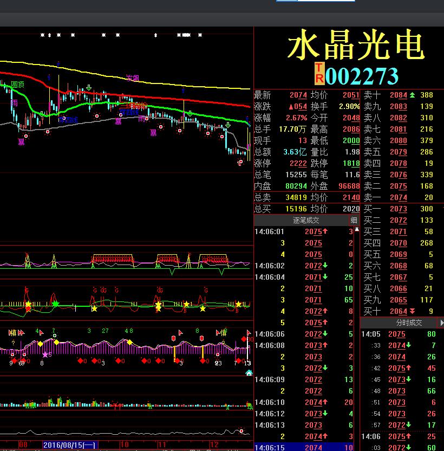Click the down arrow on the 14:06:12 tick
Screen dimensions: 444x451
click(325, 413)
